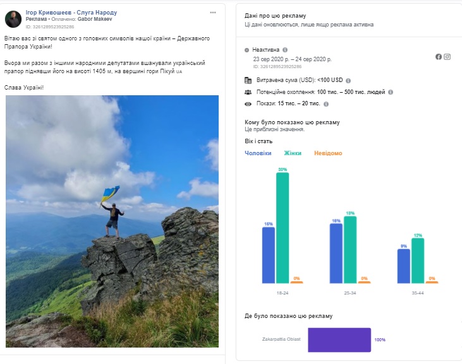The height and width of the screenshot is (364, 462).
Task: Click the advertiser profile avatar
Action: [x=13, y=19]
